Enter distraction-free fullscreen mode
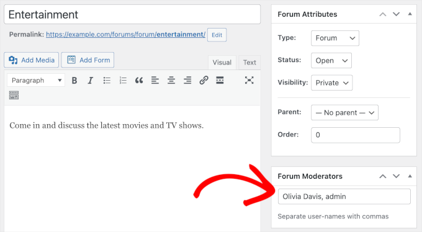The width and height of the screenshot is (422, 232). (x=249, y=80)
